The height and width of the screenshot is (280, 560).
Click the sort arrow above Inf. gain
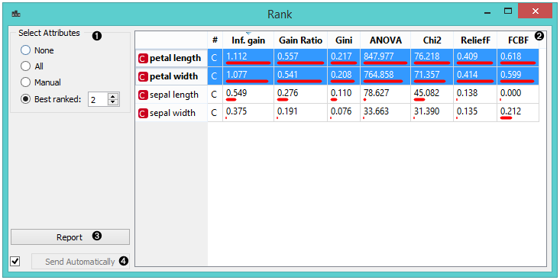[248, 33]
